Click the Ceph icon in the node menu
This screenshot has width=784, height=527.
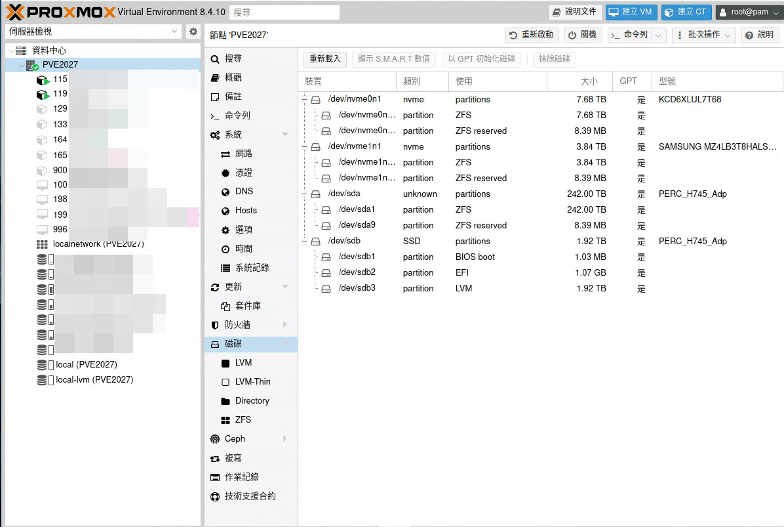pos(215,439)
